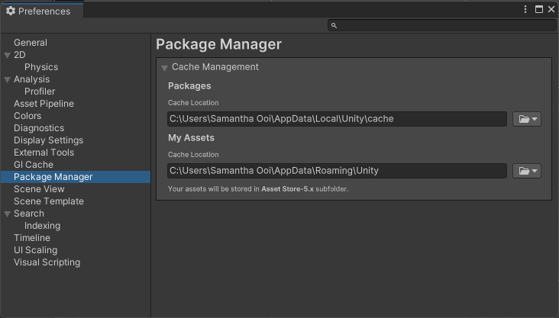Click the search magnifier icon

(334, 26)
